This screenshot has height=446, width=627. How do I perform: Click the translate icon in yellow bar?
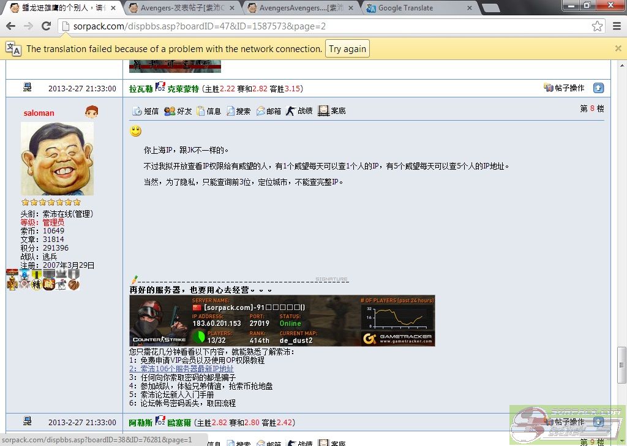[13, 48]
